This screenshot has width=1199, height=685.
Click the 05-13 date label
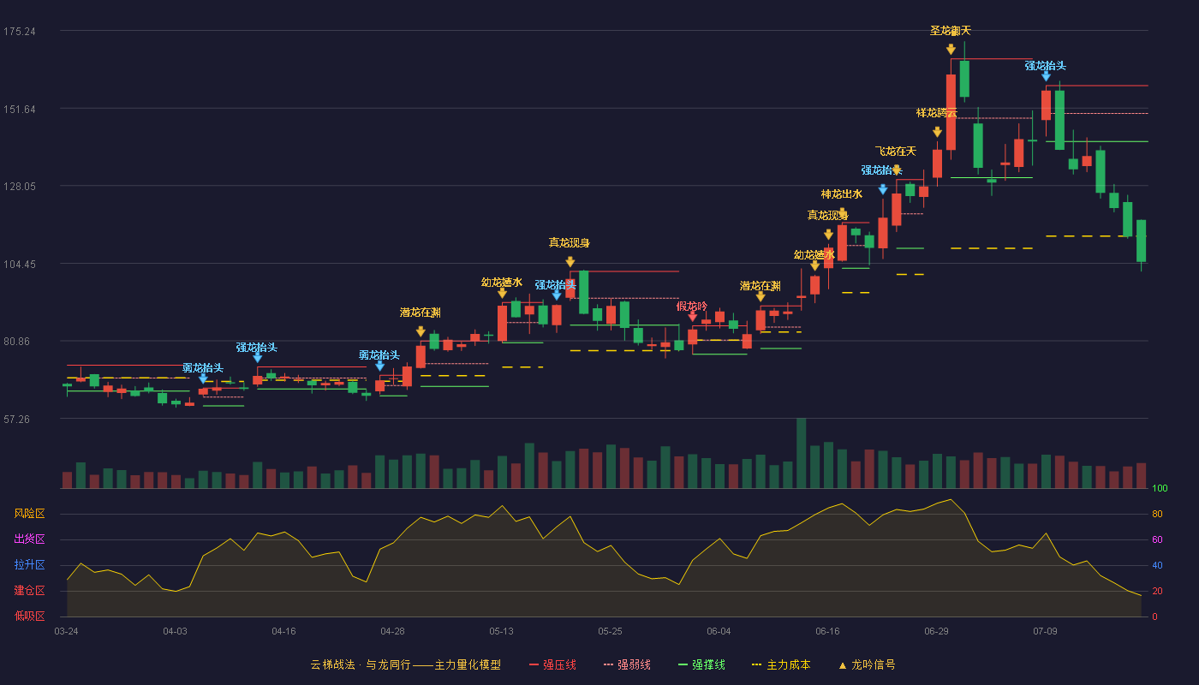[501, 631]
